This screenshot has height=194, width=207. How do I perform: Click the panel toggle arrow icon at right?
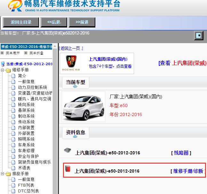(199, 35)
